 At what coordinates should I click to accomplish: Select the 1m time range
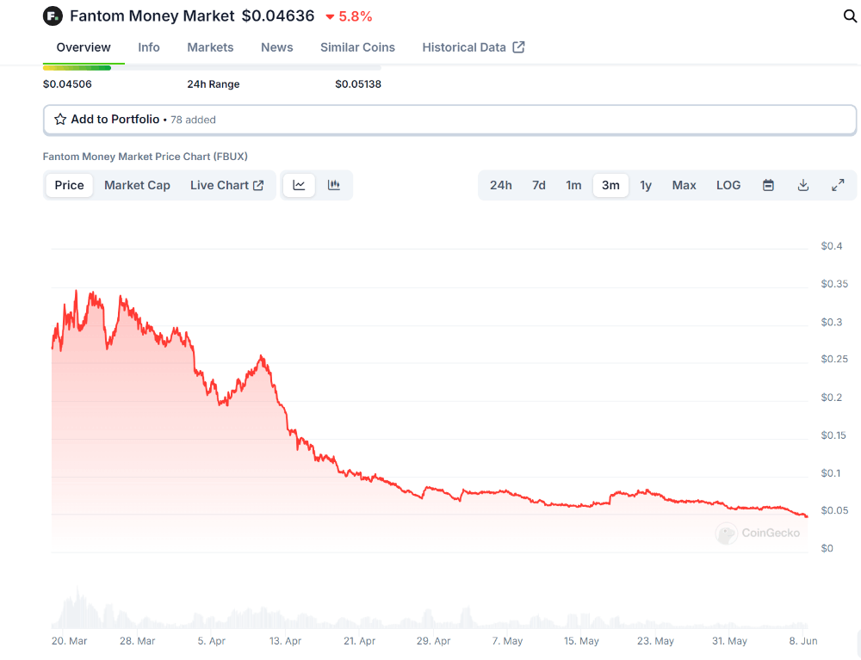pyautogui.click(x=573, y=185)
